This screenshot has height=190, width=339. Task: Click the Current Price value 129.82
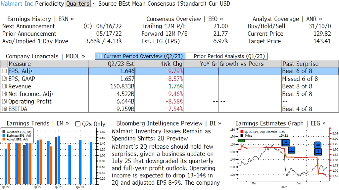[x=322, y=34]
